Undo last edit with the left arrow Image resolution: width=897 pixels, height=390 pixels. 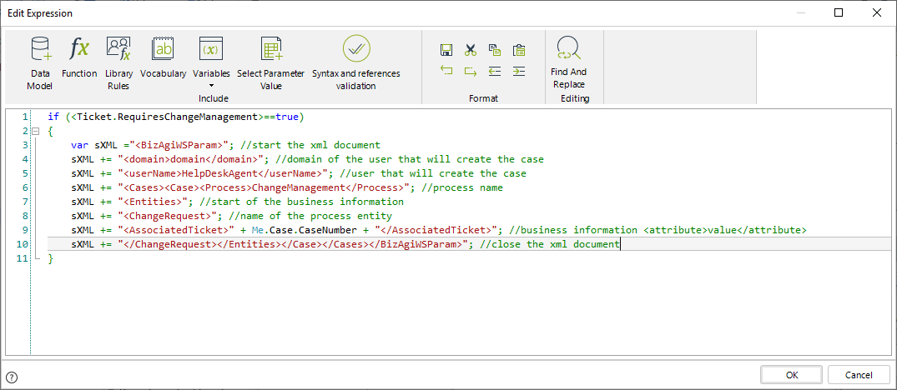click(446, 72)
